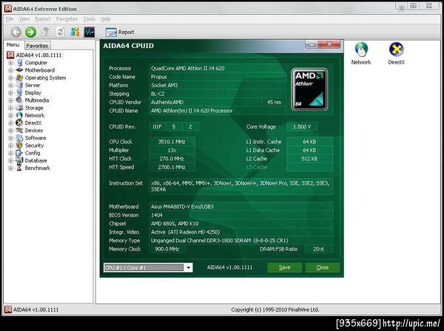Go back with the left arrow toolbar icon
The image size is (444, 331).
click(x=16, y=32)
